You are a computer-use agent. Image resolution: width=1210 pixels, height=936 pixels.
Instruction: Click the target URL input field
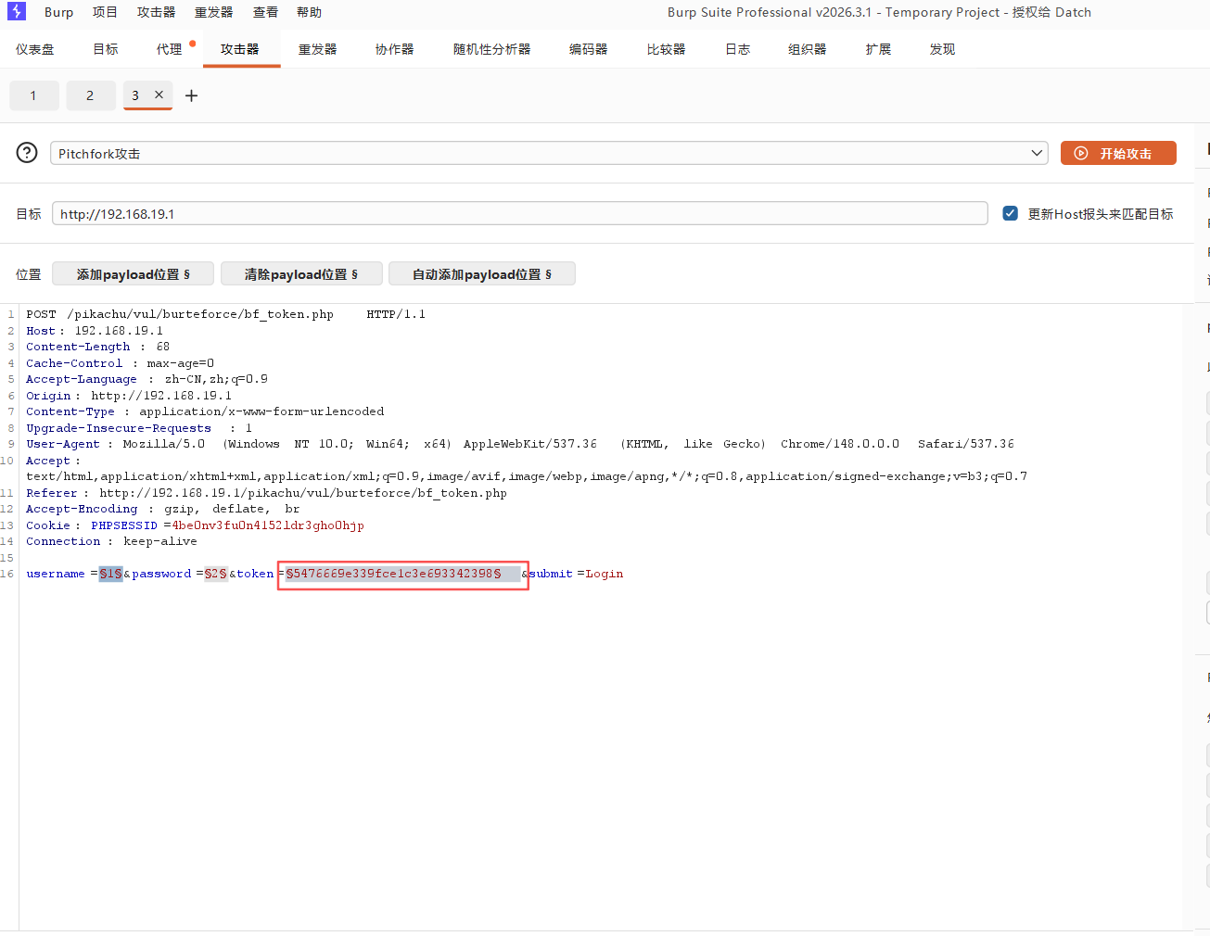pos(519,213)
